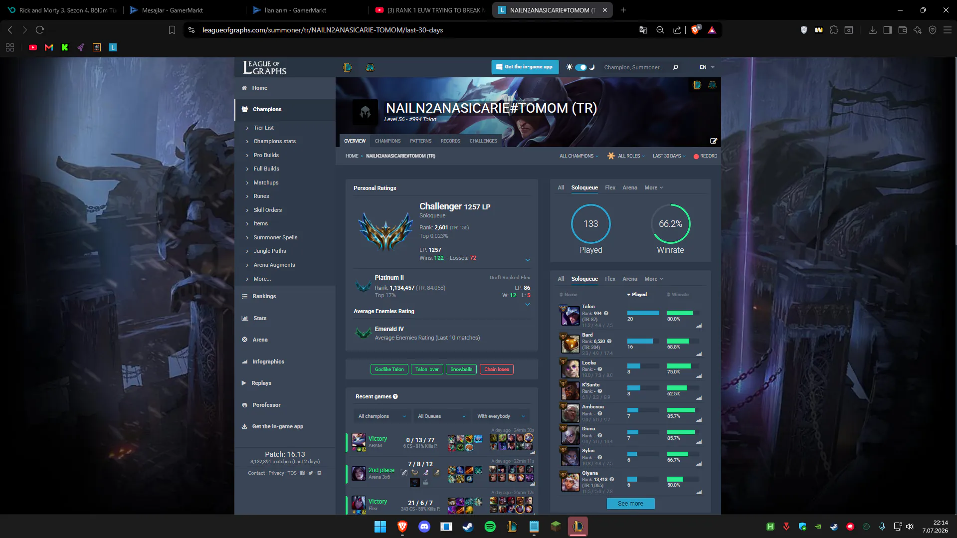Click the edit banner pencil icon
This screenshot has width=957, height=538.
pyautogui.click(x=714, y=141)
